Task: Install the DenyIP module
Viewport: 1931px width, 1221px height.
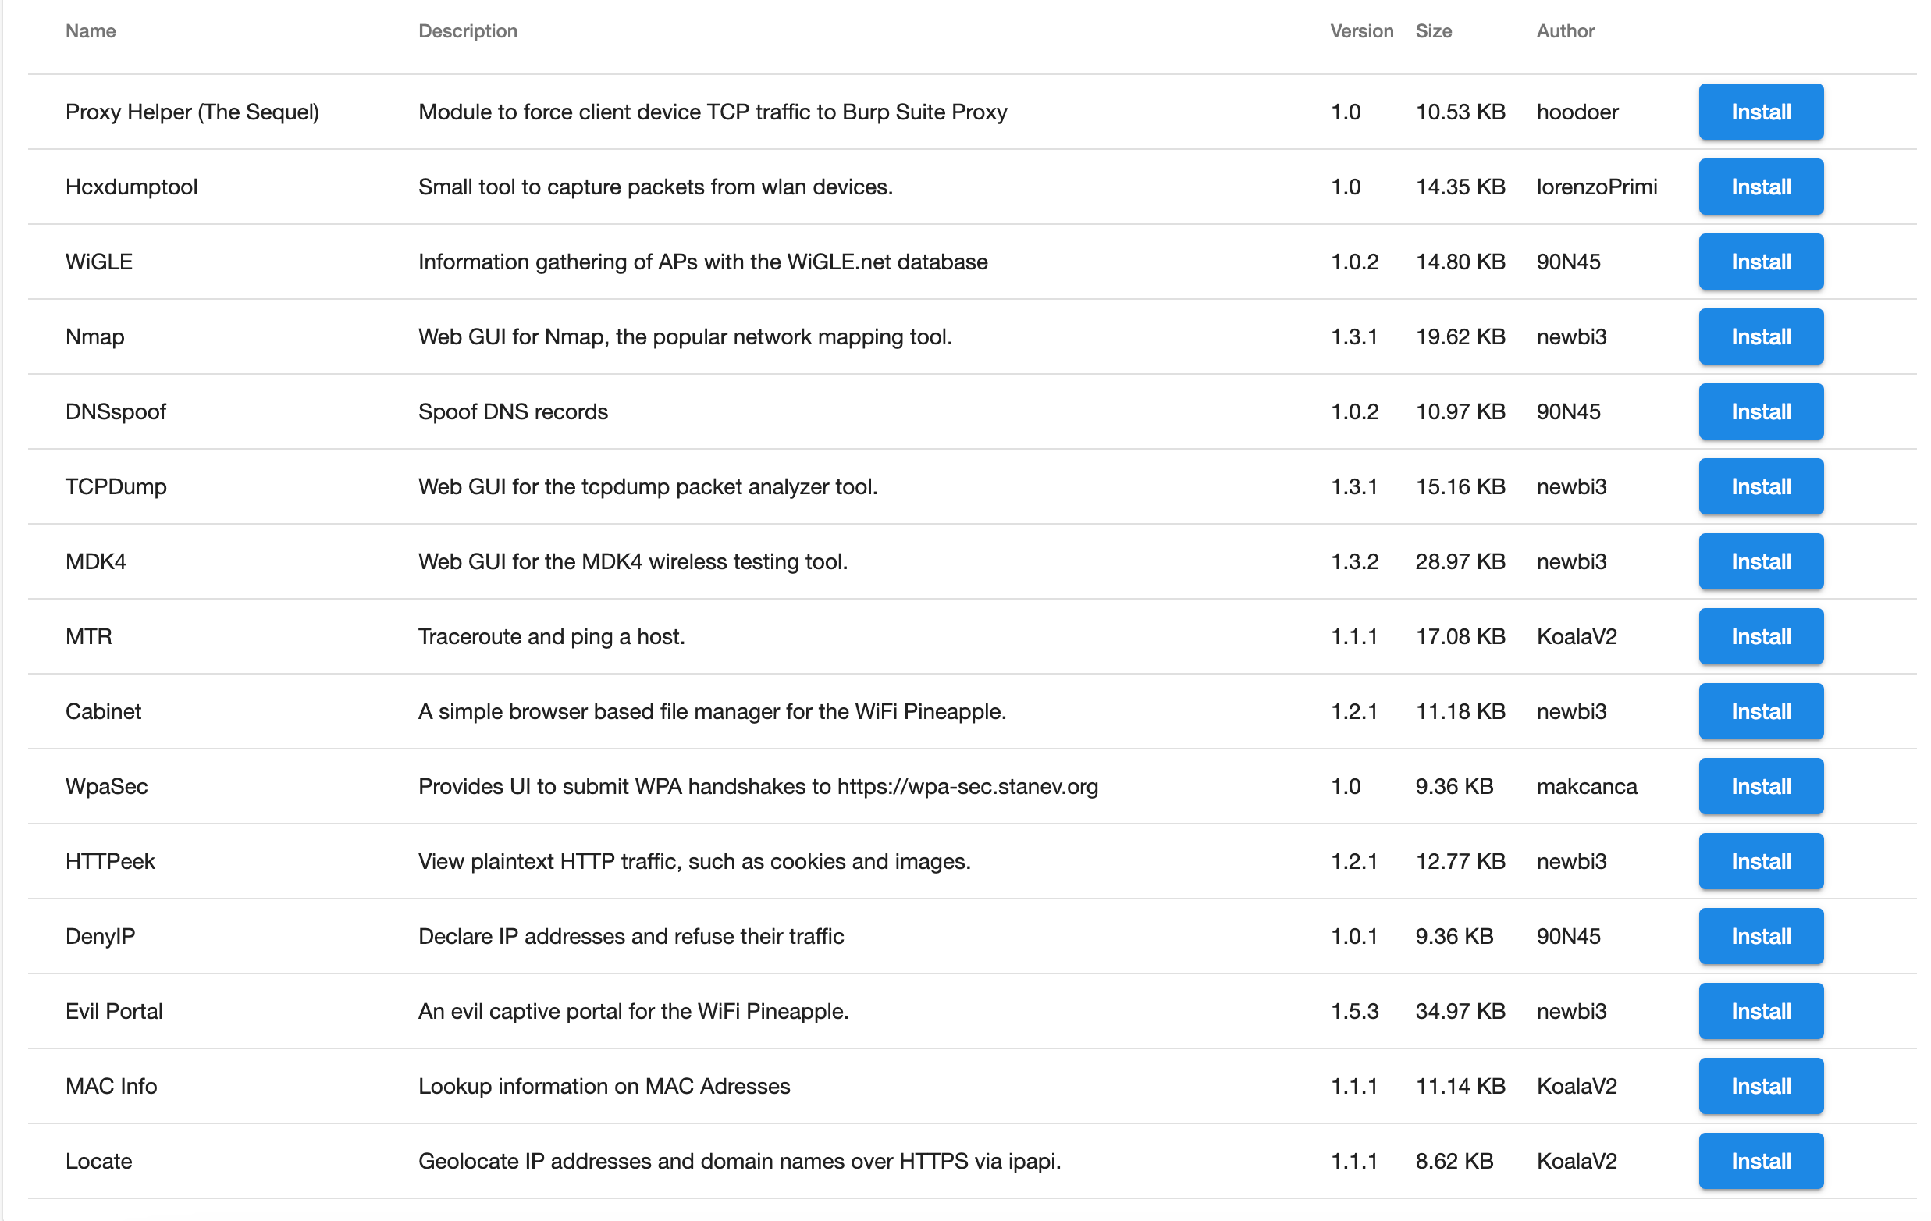Action: click(1760, 935)
